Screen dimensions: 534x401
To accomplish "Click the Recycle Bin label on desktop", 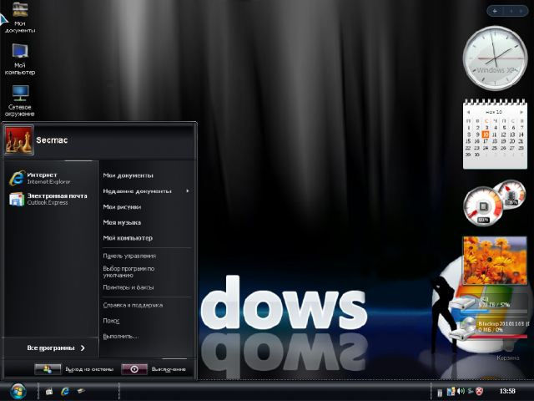I will [x=508, y=358].
